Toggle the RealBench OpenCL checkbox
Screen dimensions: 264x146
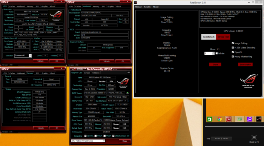click(x=233, y=52)
